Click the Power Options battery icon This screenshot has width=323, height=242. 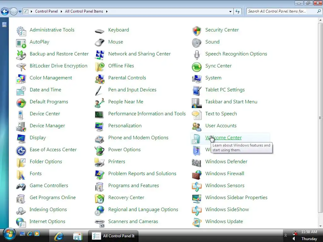click(100, 151)
